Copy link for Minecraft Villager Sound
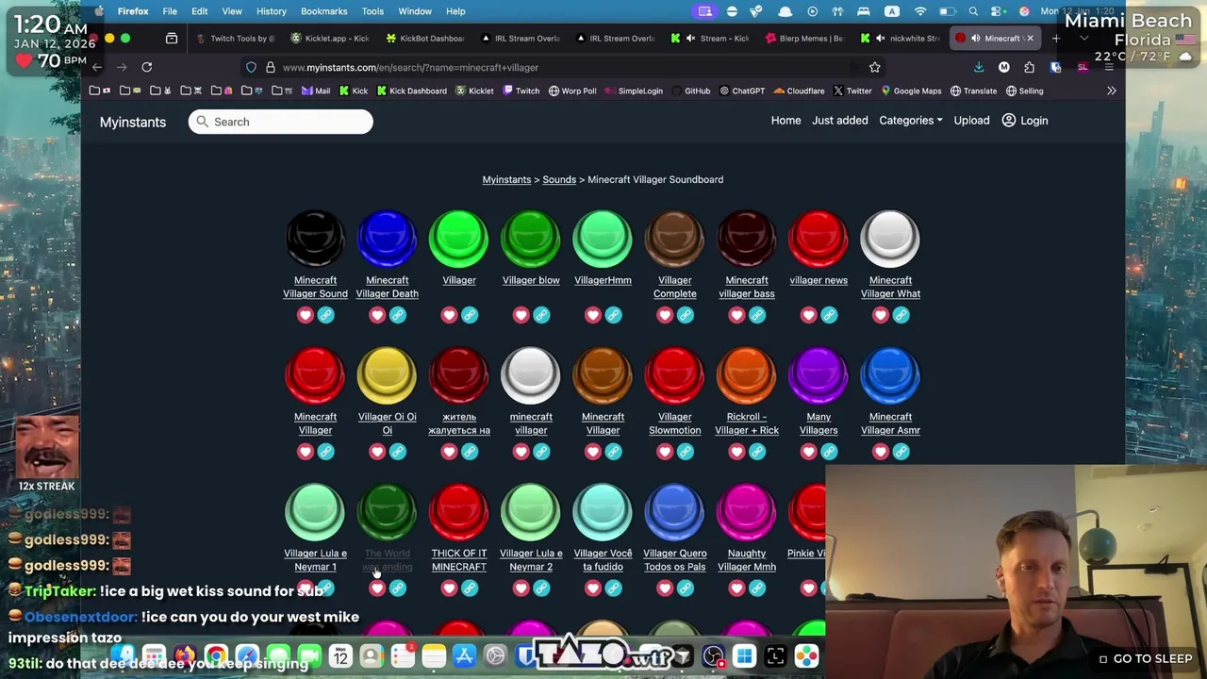Screen dimensions: 1207x679 tap(325, 315)
